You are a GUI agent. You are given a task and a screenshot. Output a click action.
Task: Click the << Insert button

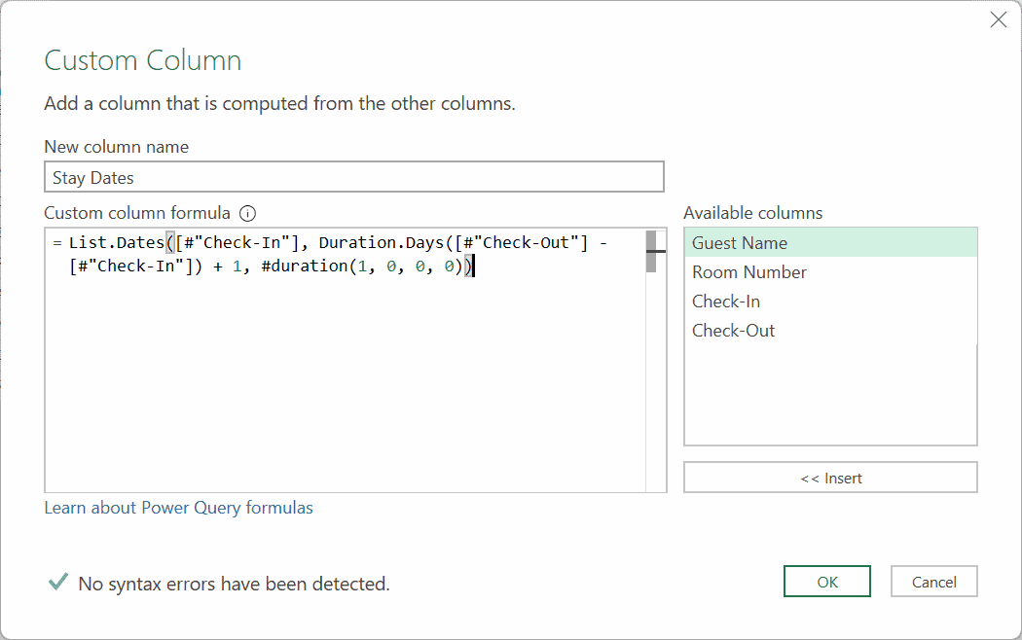click(830, 477)
